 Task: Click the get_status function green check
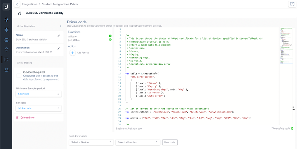[x=110, y=40]
